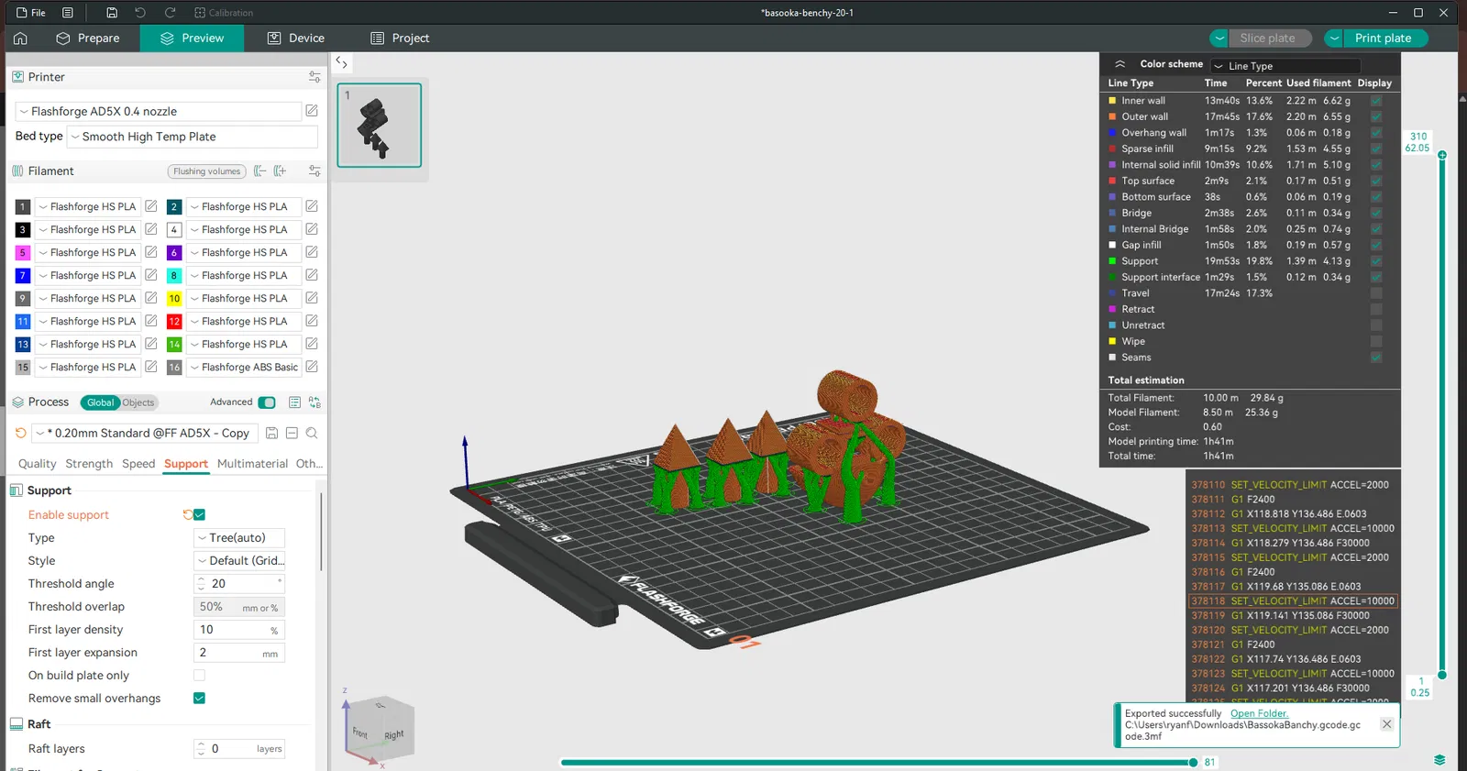Undo the last action

point(140,13)
